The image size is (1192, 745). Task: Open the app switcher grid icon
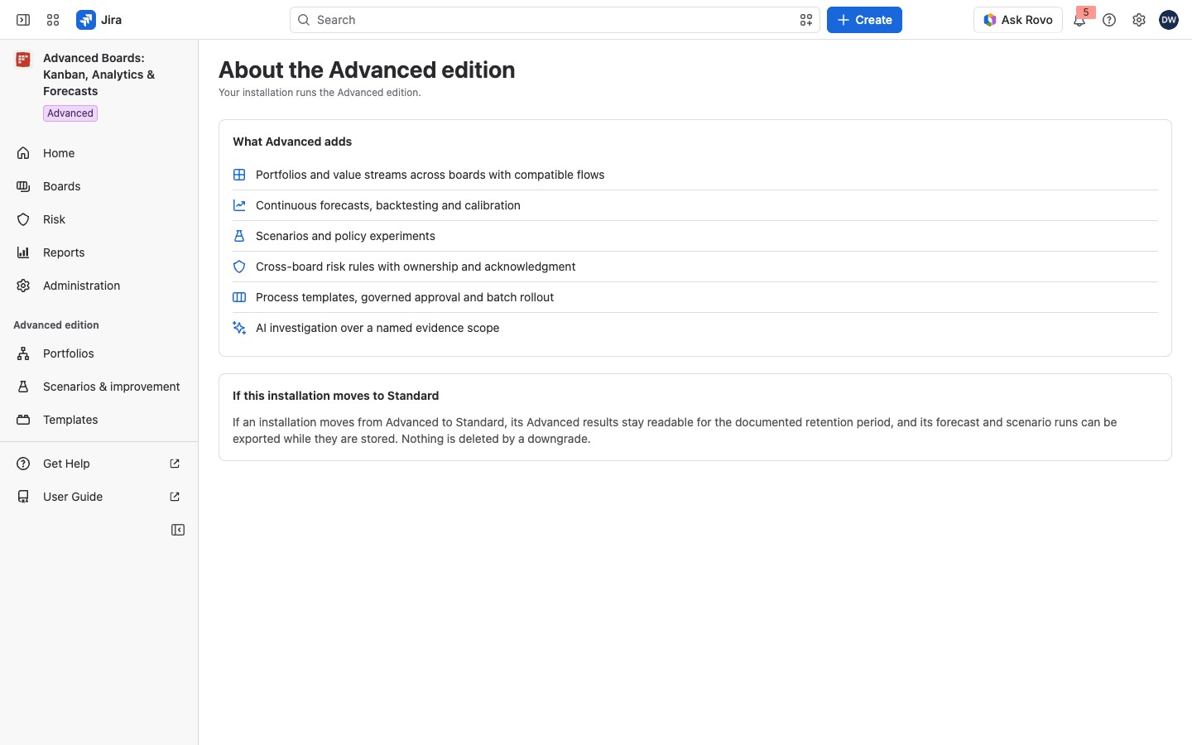click(x=53, y=20)
